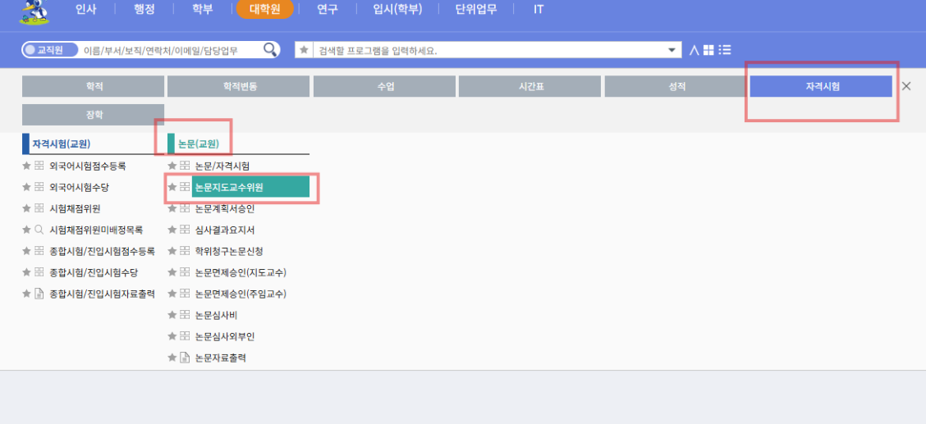Toggle favorite star for 시험채점위원
This screenshot has height=424, width=926.
[27, 208]
